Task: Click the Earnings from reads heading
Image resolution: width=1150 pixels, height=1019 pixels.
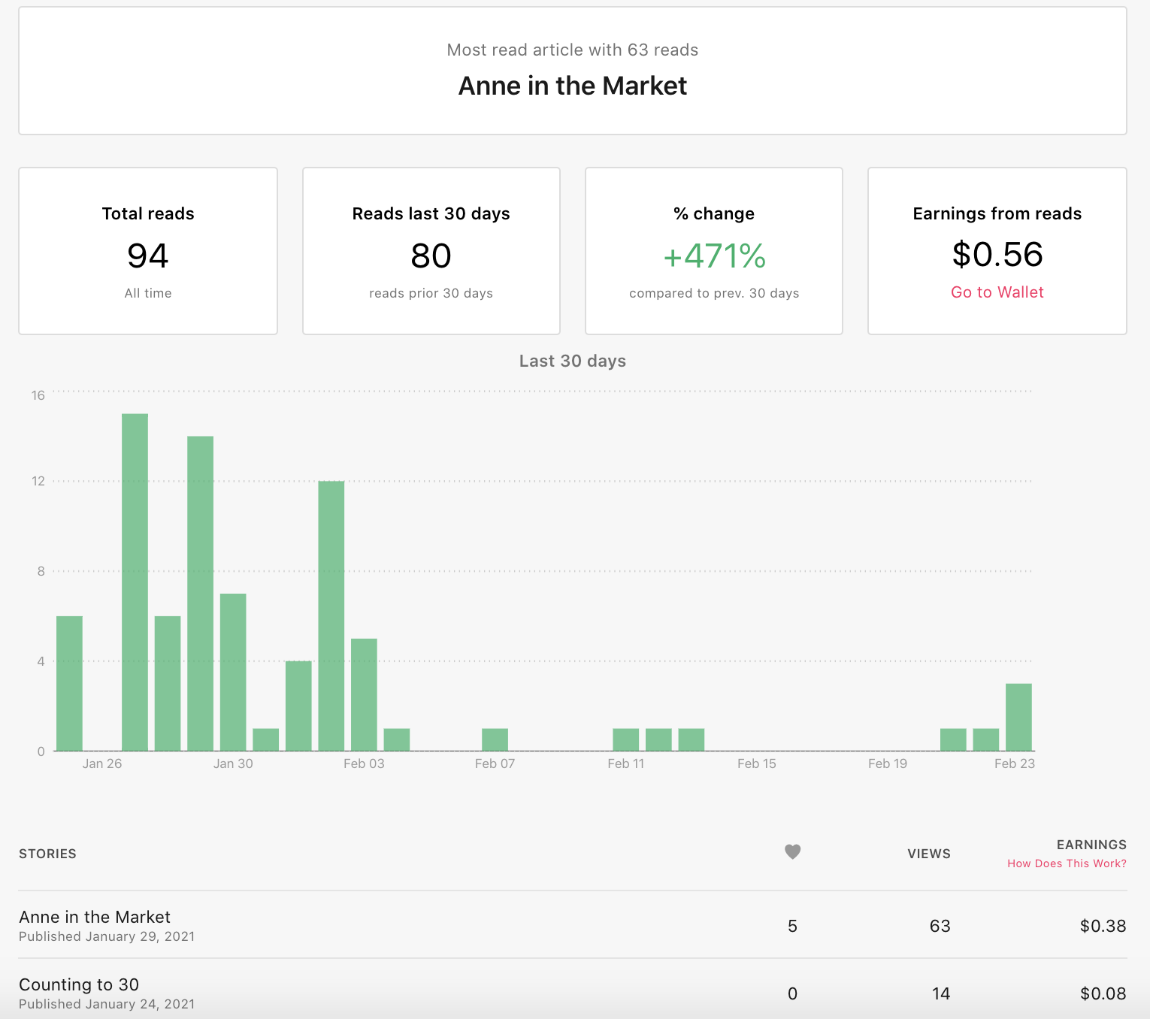Action: 997,213
